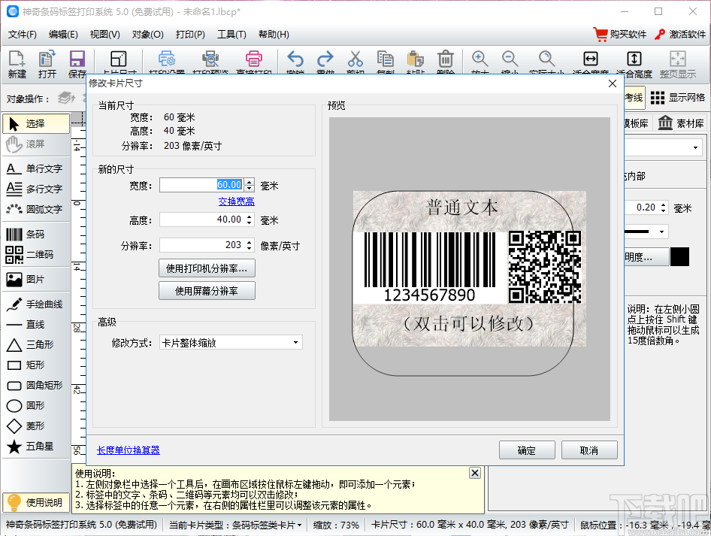
Task: Activate the Select (选择) pointer tool
Action: pyautogui.click(x=35, y=123)
